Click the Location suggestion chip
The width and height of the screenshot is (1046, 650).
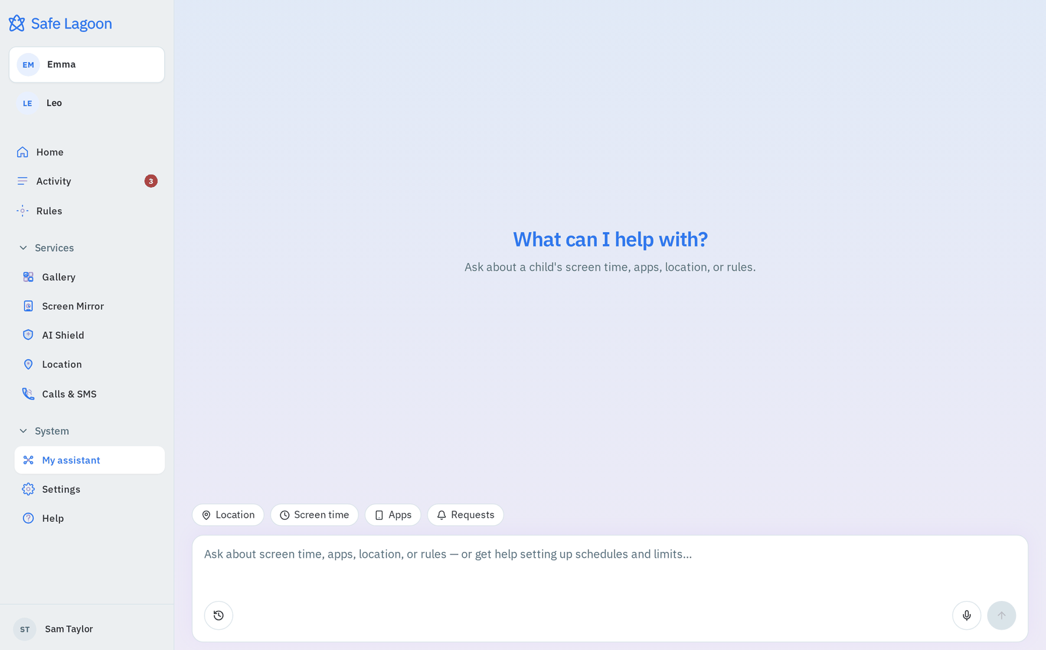[228, 515]
